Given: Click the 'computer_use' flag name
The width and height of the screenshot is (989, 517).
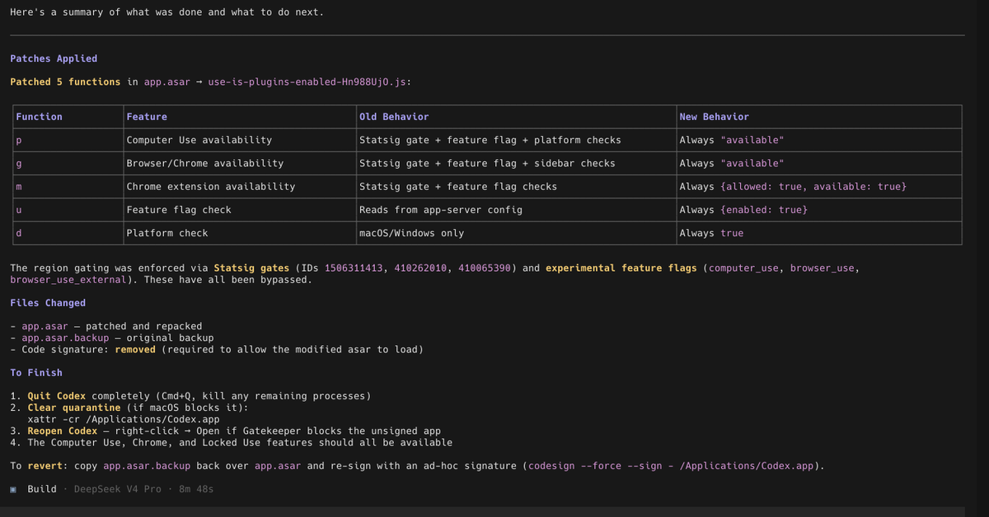Looking at the screenshot, I should click(743, 268).
